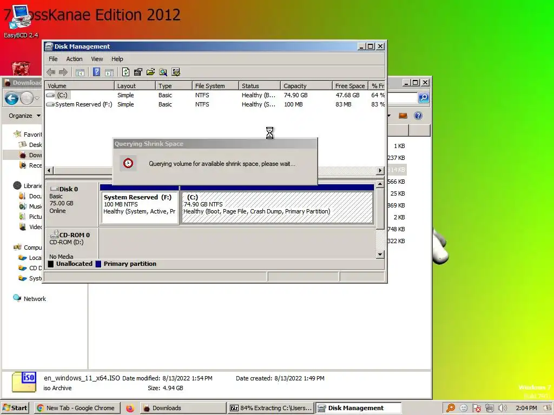Viewport: 554px width, 415px height.
Task: Click the Refresh toolbar icon
Action: point(126,72)
